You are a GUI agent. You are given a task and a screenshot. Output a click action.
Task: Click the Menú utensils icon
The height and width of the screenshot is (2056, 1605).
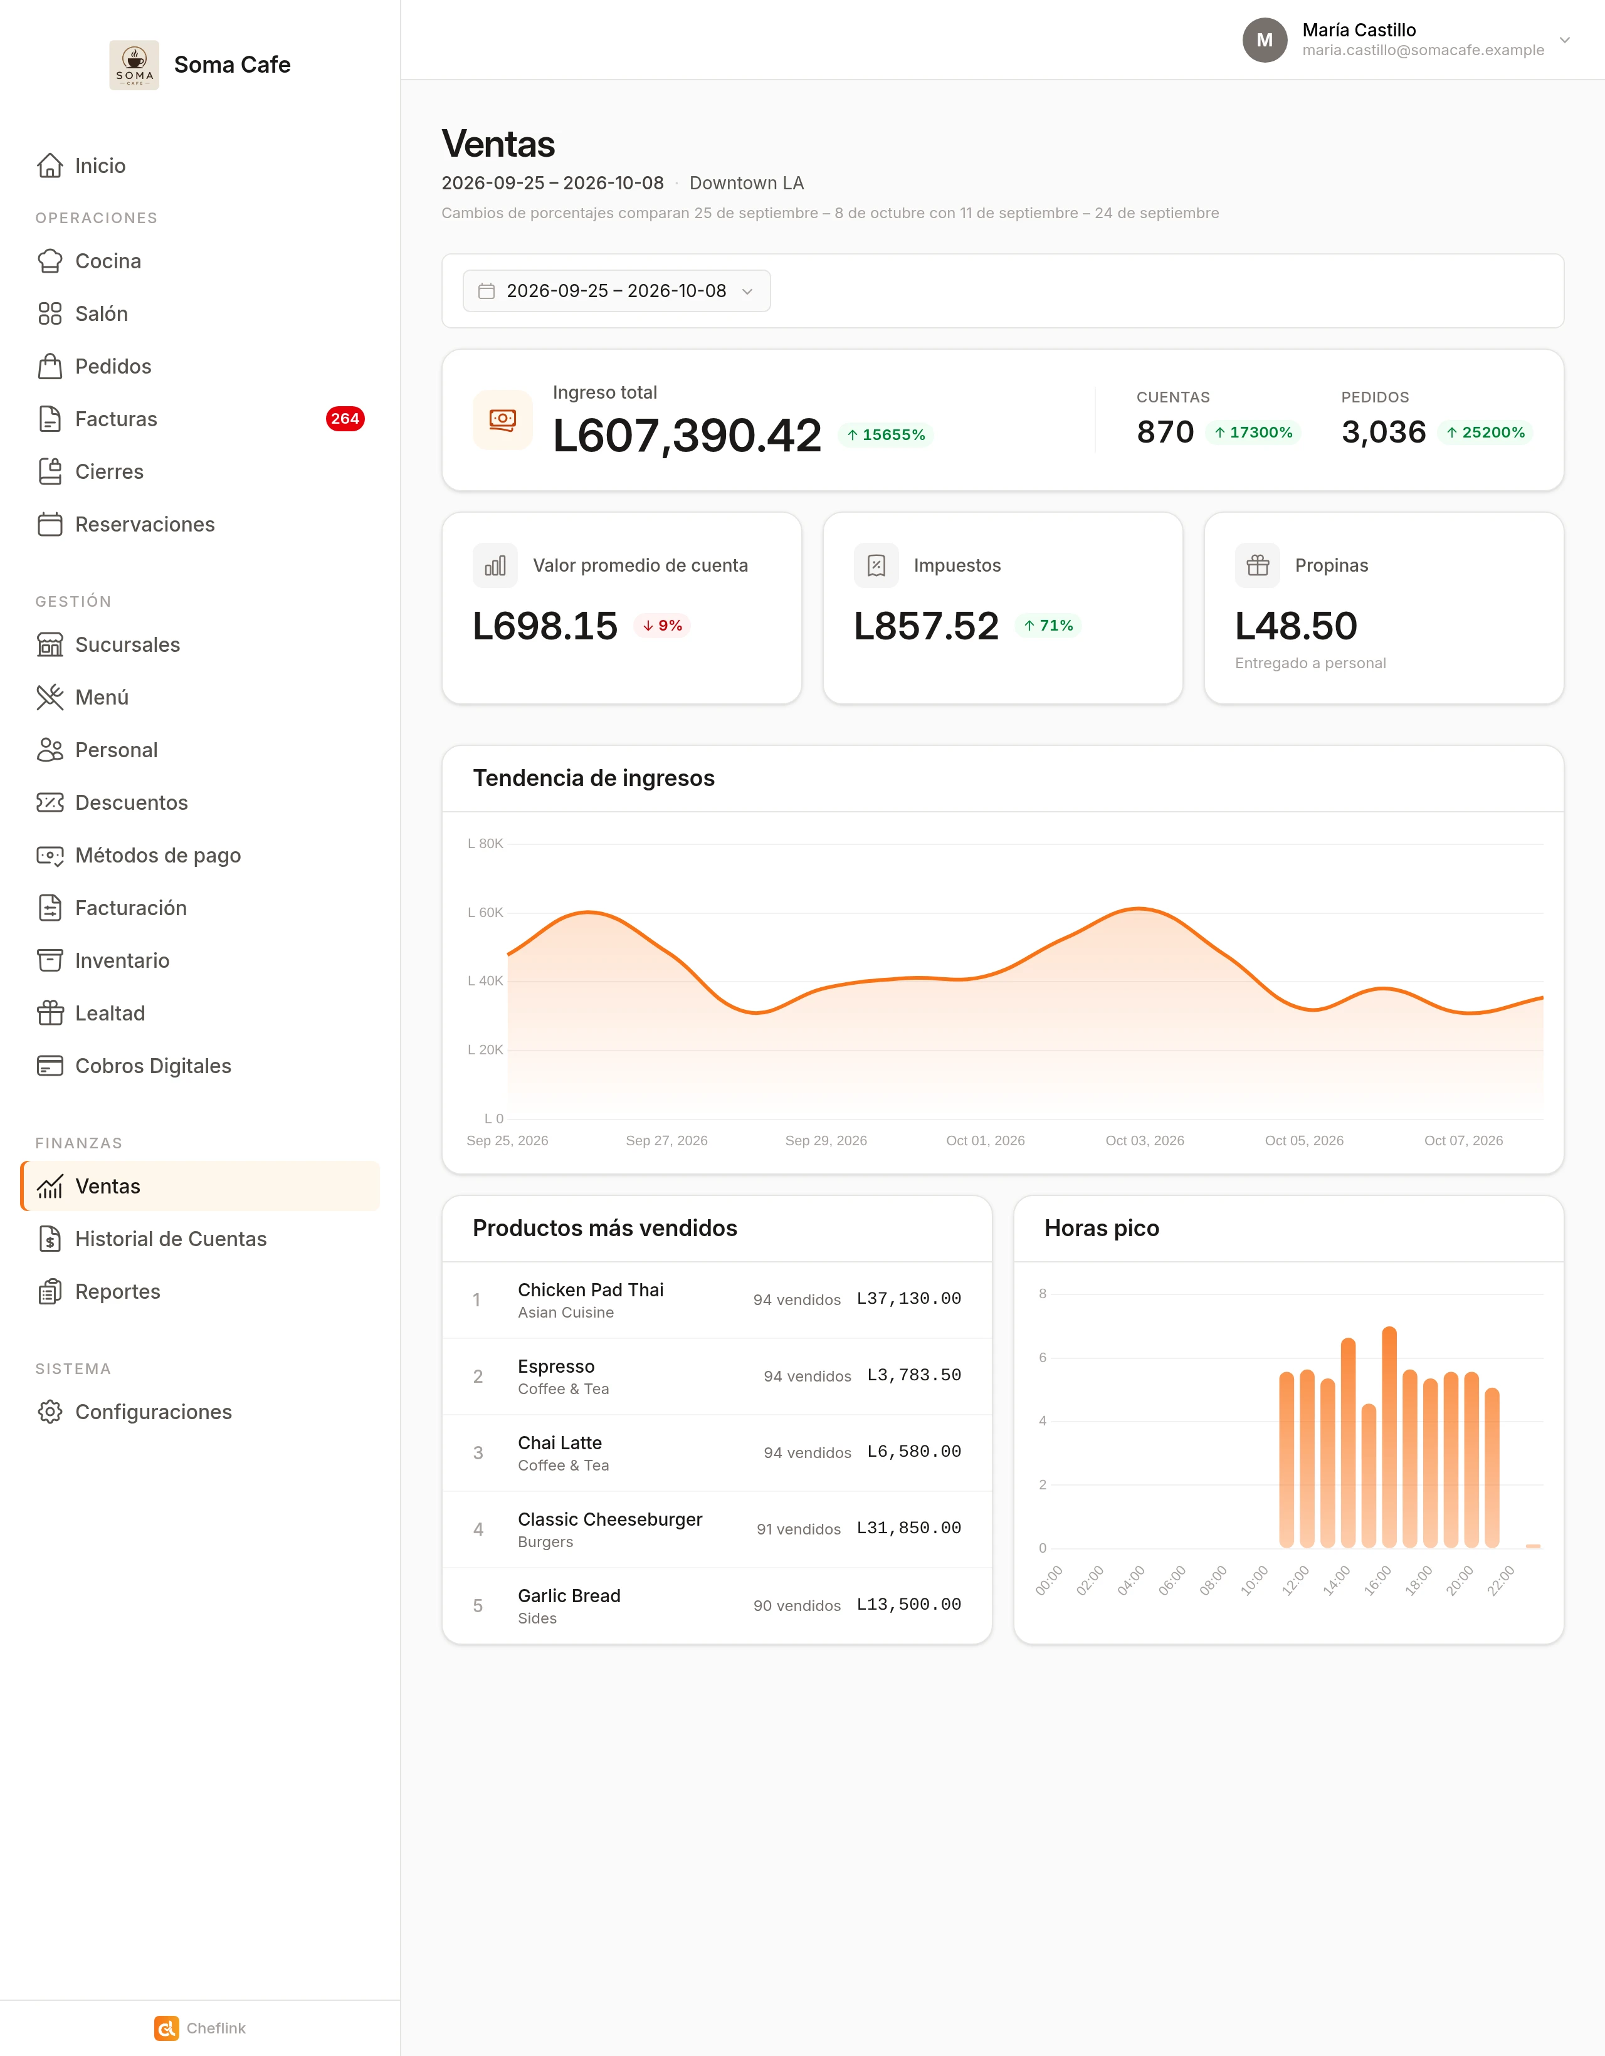point(50,698)
